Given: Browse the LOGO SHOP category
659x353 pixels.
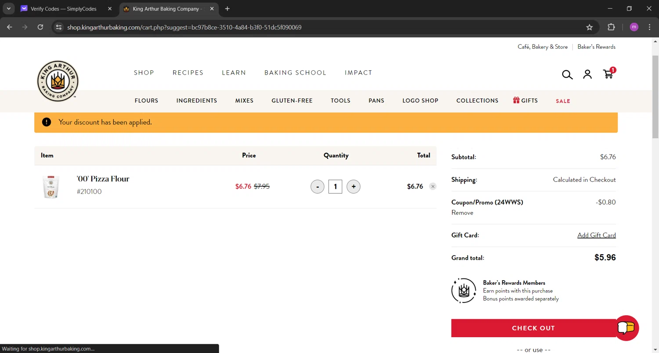Looking at the screenshot, I should coord(420,101).
